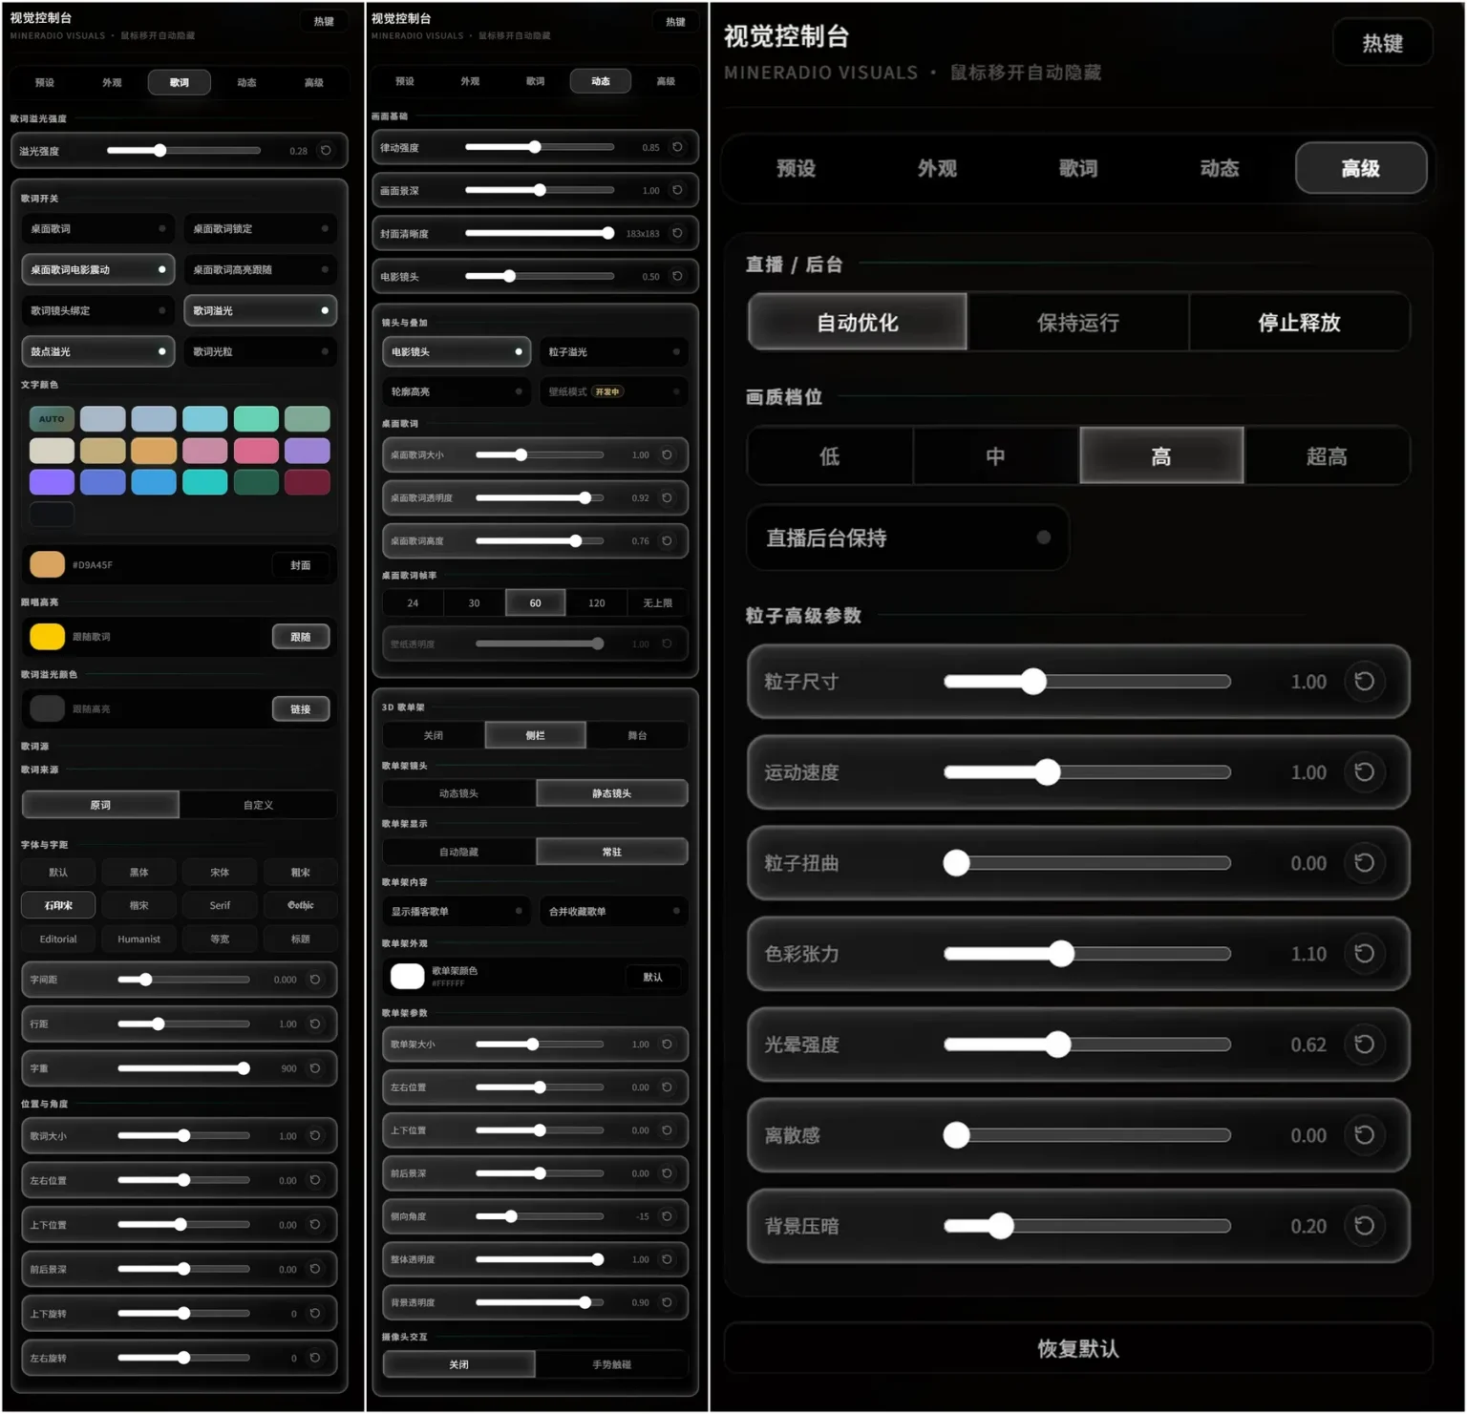Choose 停止释放 mode
Image resolution: width=1467 pixels, height=1414 pixels.
(1299, 323)
